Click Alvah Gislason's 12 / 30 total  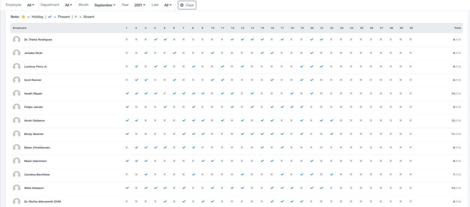(x=456, y=121)
